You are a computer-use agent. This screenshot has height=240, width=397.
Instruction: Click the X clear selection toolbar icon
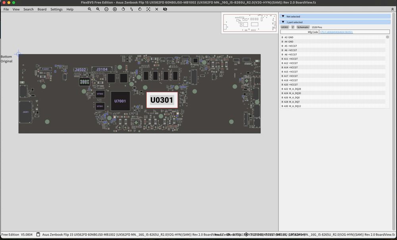[x=157, y=9]
